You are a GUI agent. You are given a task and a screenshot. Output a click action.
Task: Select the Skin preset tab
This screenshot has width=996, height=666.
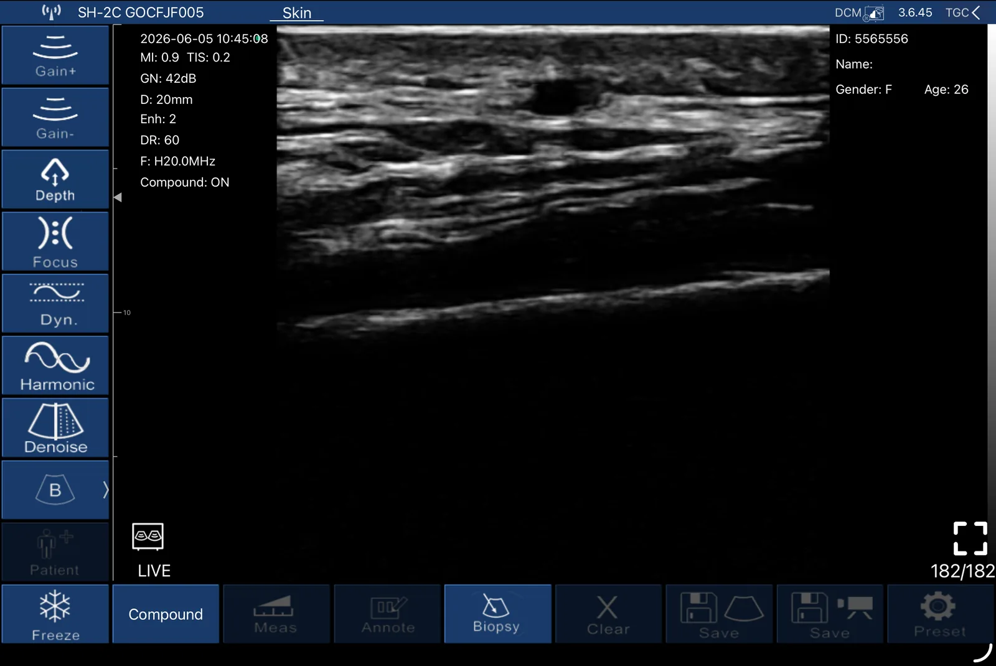(x=297, y=13)
